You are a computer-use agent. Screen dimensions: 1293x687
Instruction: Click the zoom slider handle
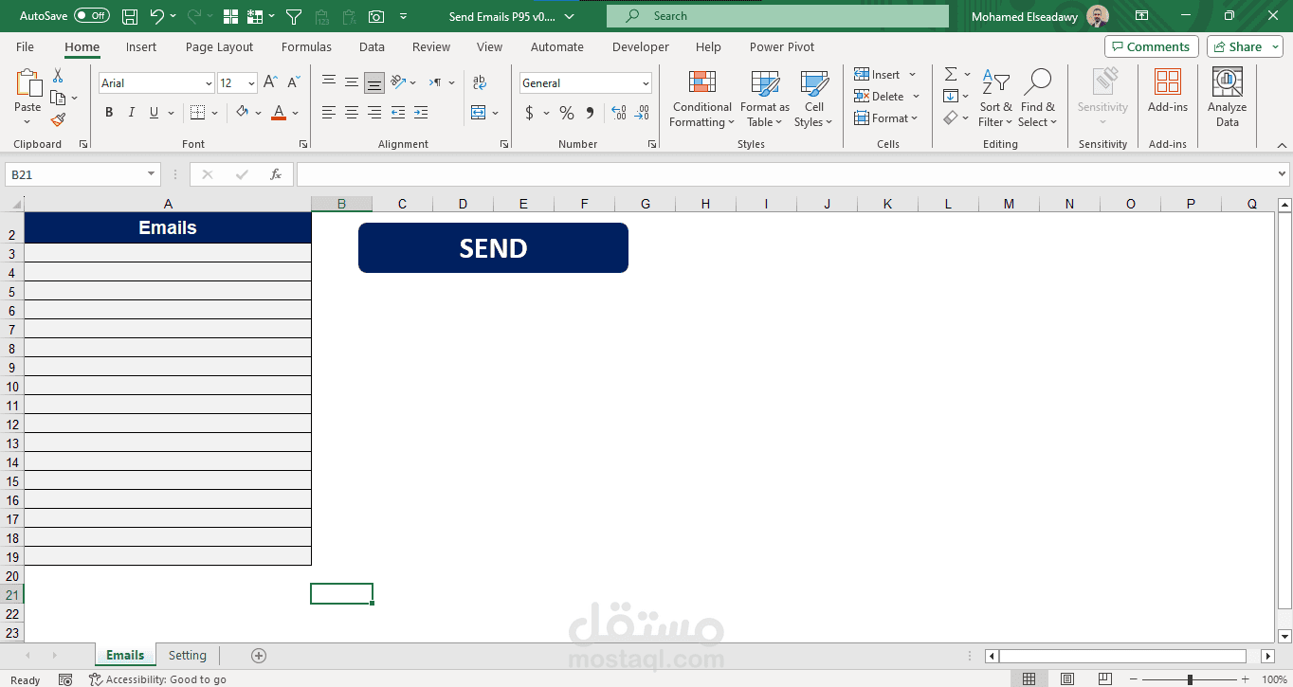1190,679
